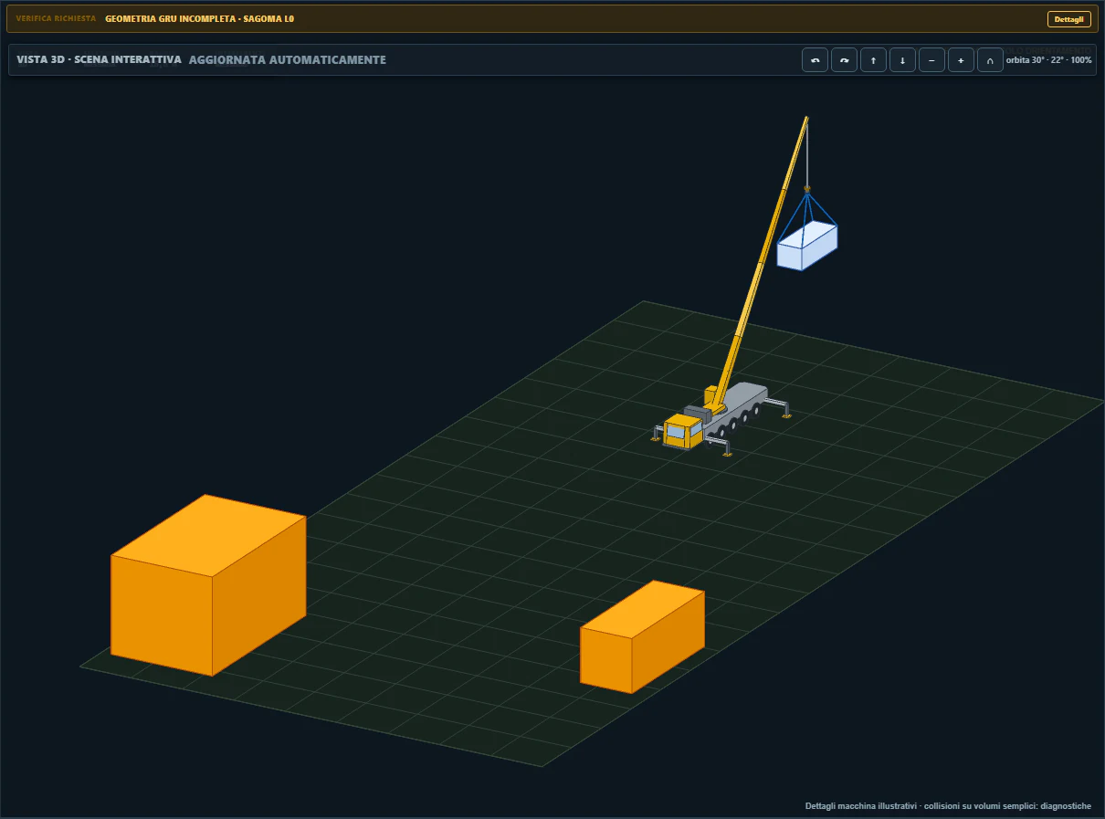
Task: Click the 'VERIFICA RICHIESTA' label
Action: pyautogui.click(x=56, y=19)
